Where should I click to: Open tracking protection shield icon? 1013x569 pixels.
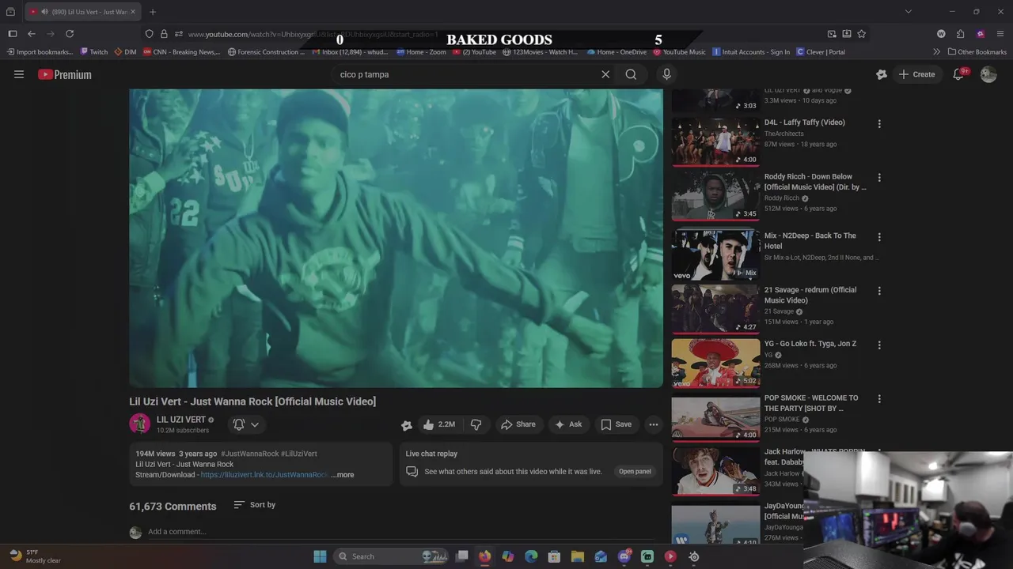coord(149,34)
